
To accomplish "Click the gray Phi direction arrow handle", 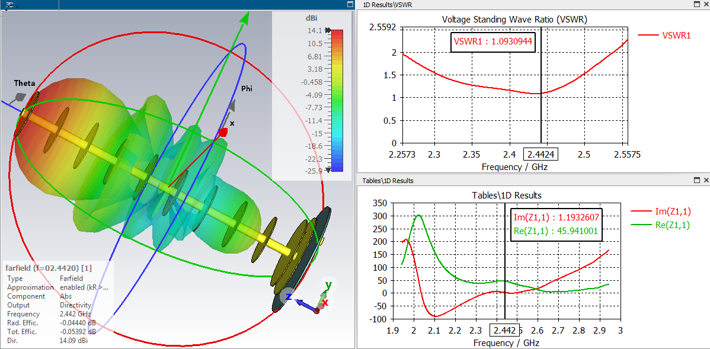I will pyautogui.click(x=231, y=107).
